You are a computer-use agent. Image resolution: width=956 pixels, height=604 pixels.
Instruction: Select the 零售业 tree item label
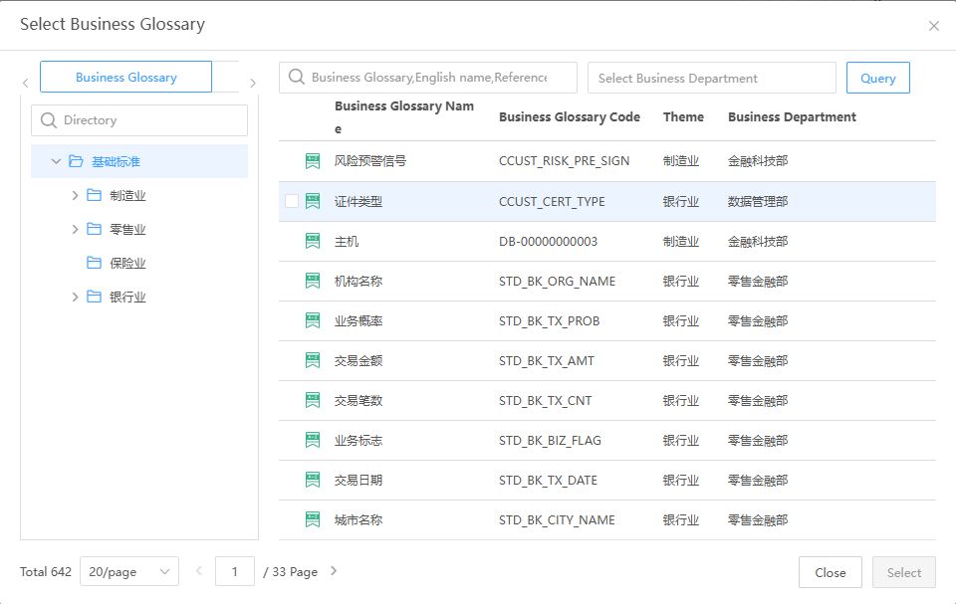pyautogui.click(x=127, y=230)
